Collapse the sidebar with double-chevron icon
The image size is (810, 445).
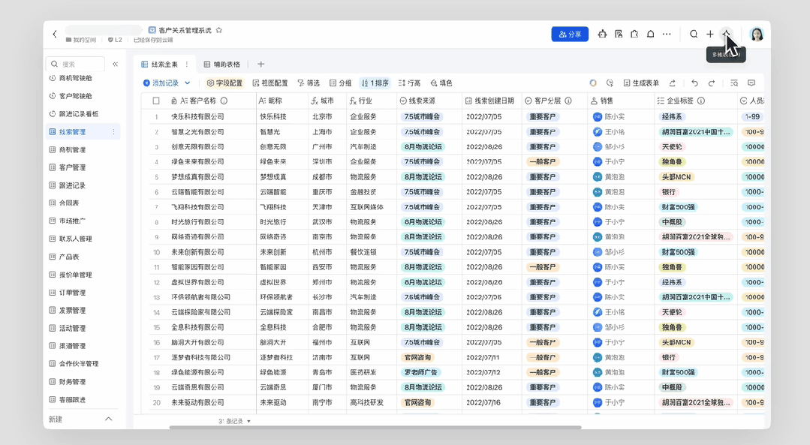(115, 65)
